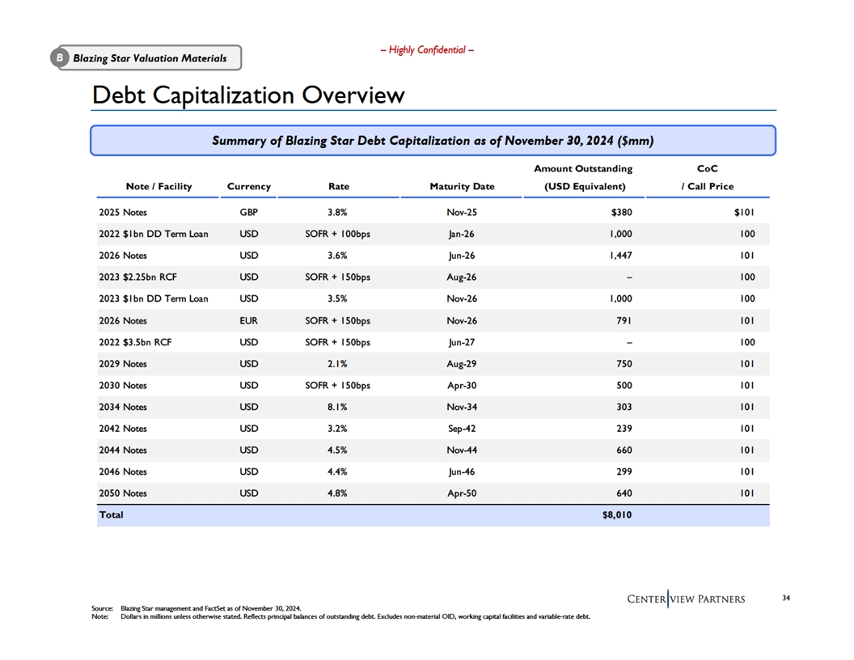Select the 2034 Notes row label
Image resolution: width=854 pixels, height=660 pixels.
123,407
